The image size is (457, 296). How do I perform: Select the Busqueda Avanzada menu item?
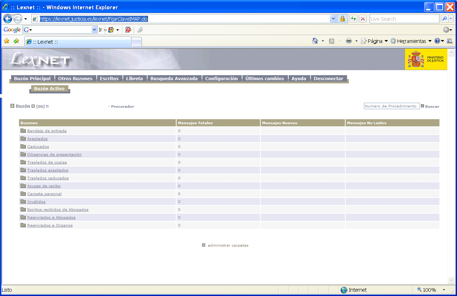[174, 79]
